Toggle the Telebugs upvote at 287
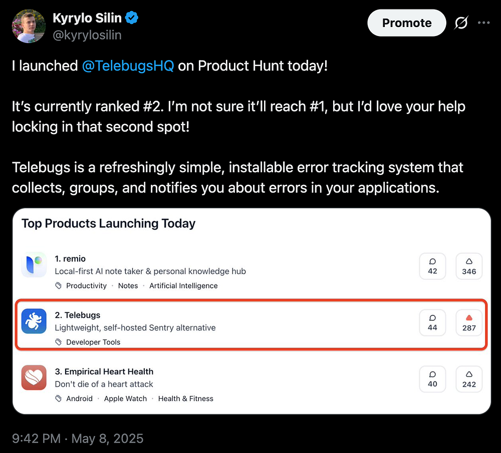 click(469, 322)
